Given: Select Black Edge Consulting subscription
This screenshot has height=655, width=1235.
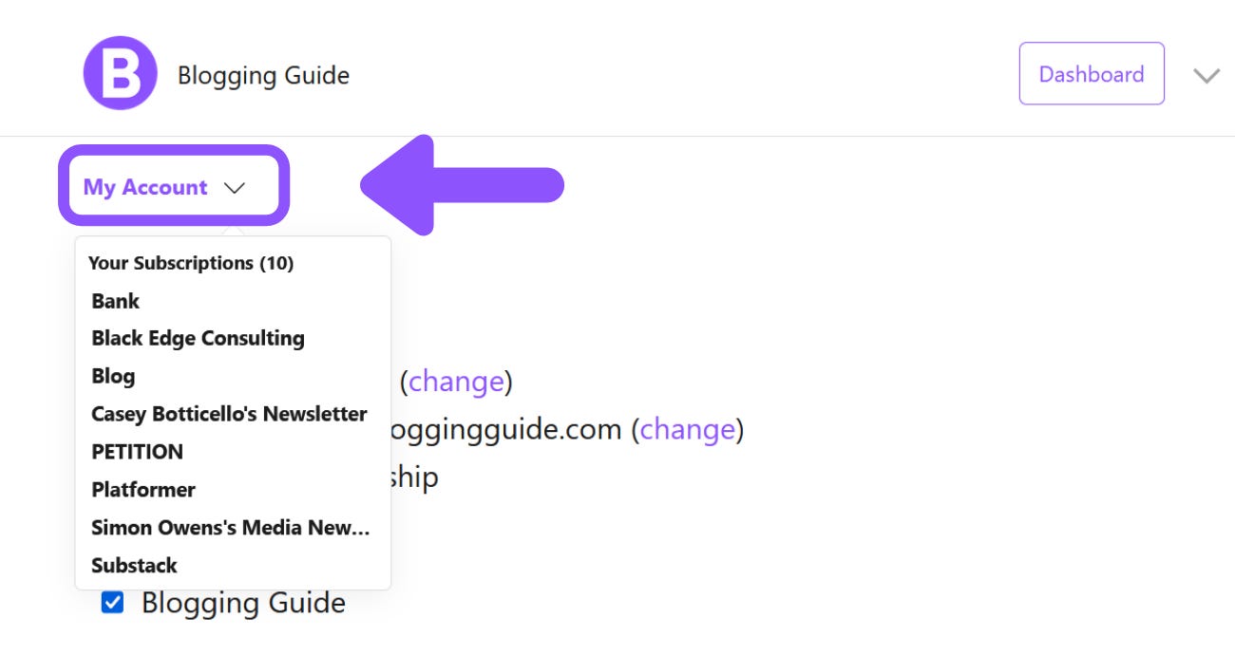Looking at the screenshot, I should (197, 338).
